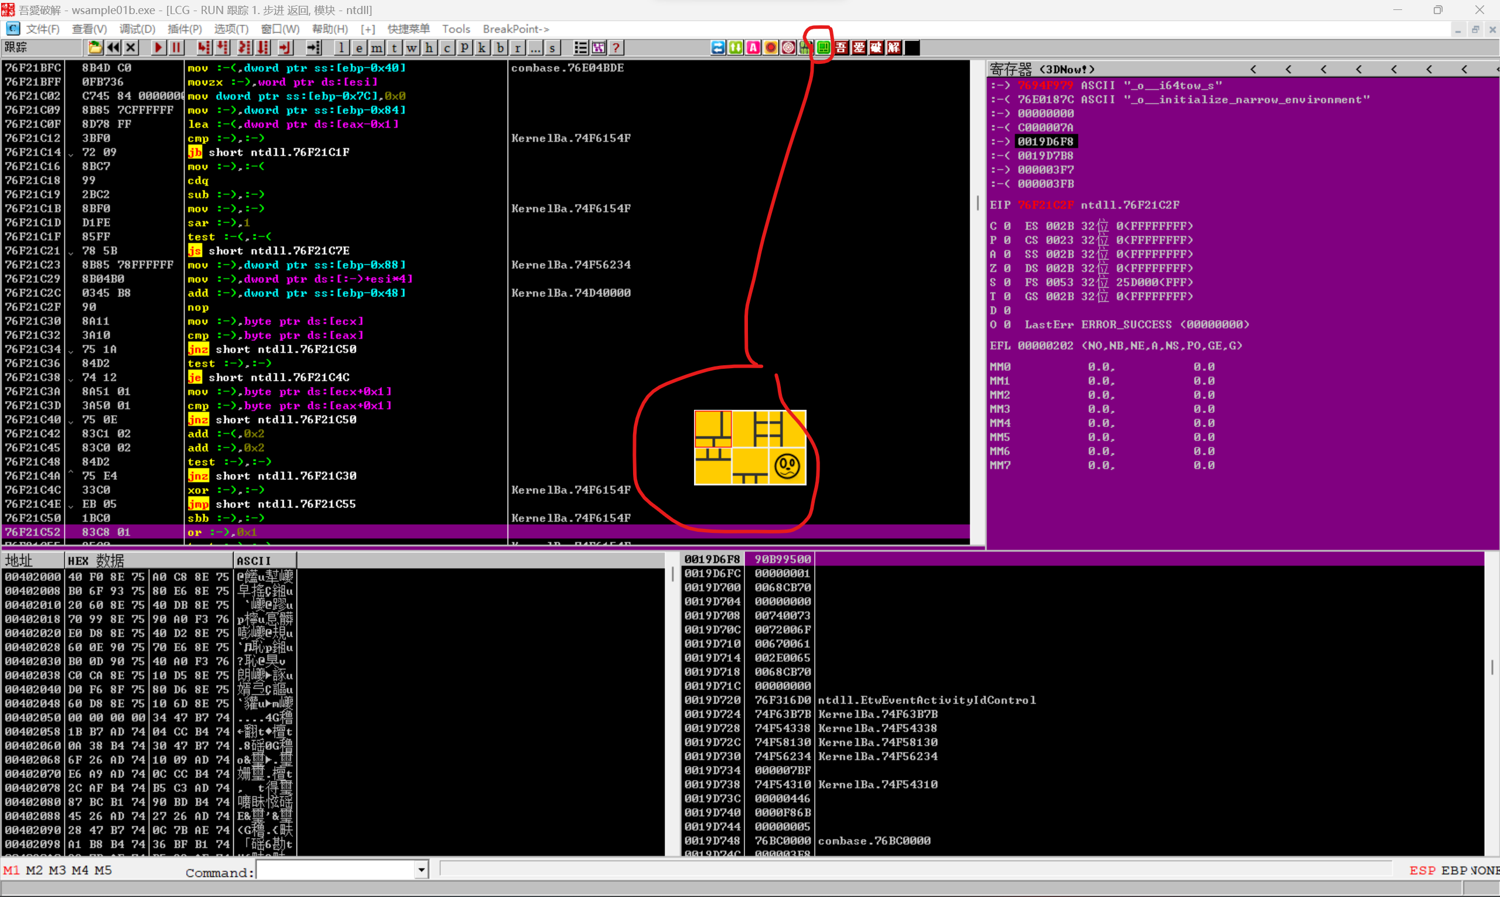Image resolution: width=1500 pixels, height=897 pixels.
Task: Open the memory map 'm' window
Action: tap(376, 47)
